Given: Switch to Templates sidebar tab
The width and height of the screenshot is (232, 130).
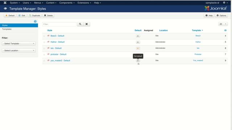Looking at the screenshot, I should pos(7,29).
